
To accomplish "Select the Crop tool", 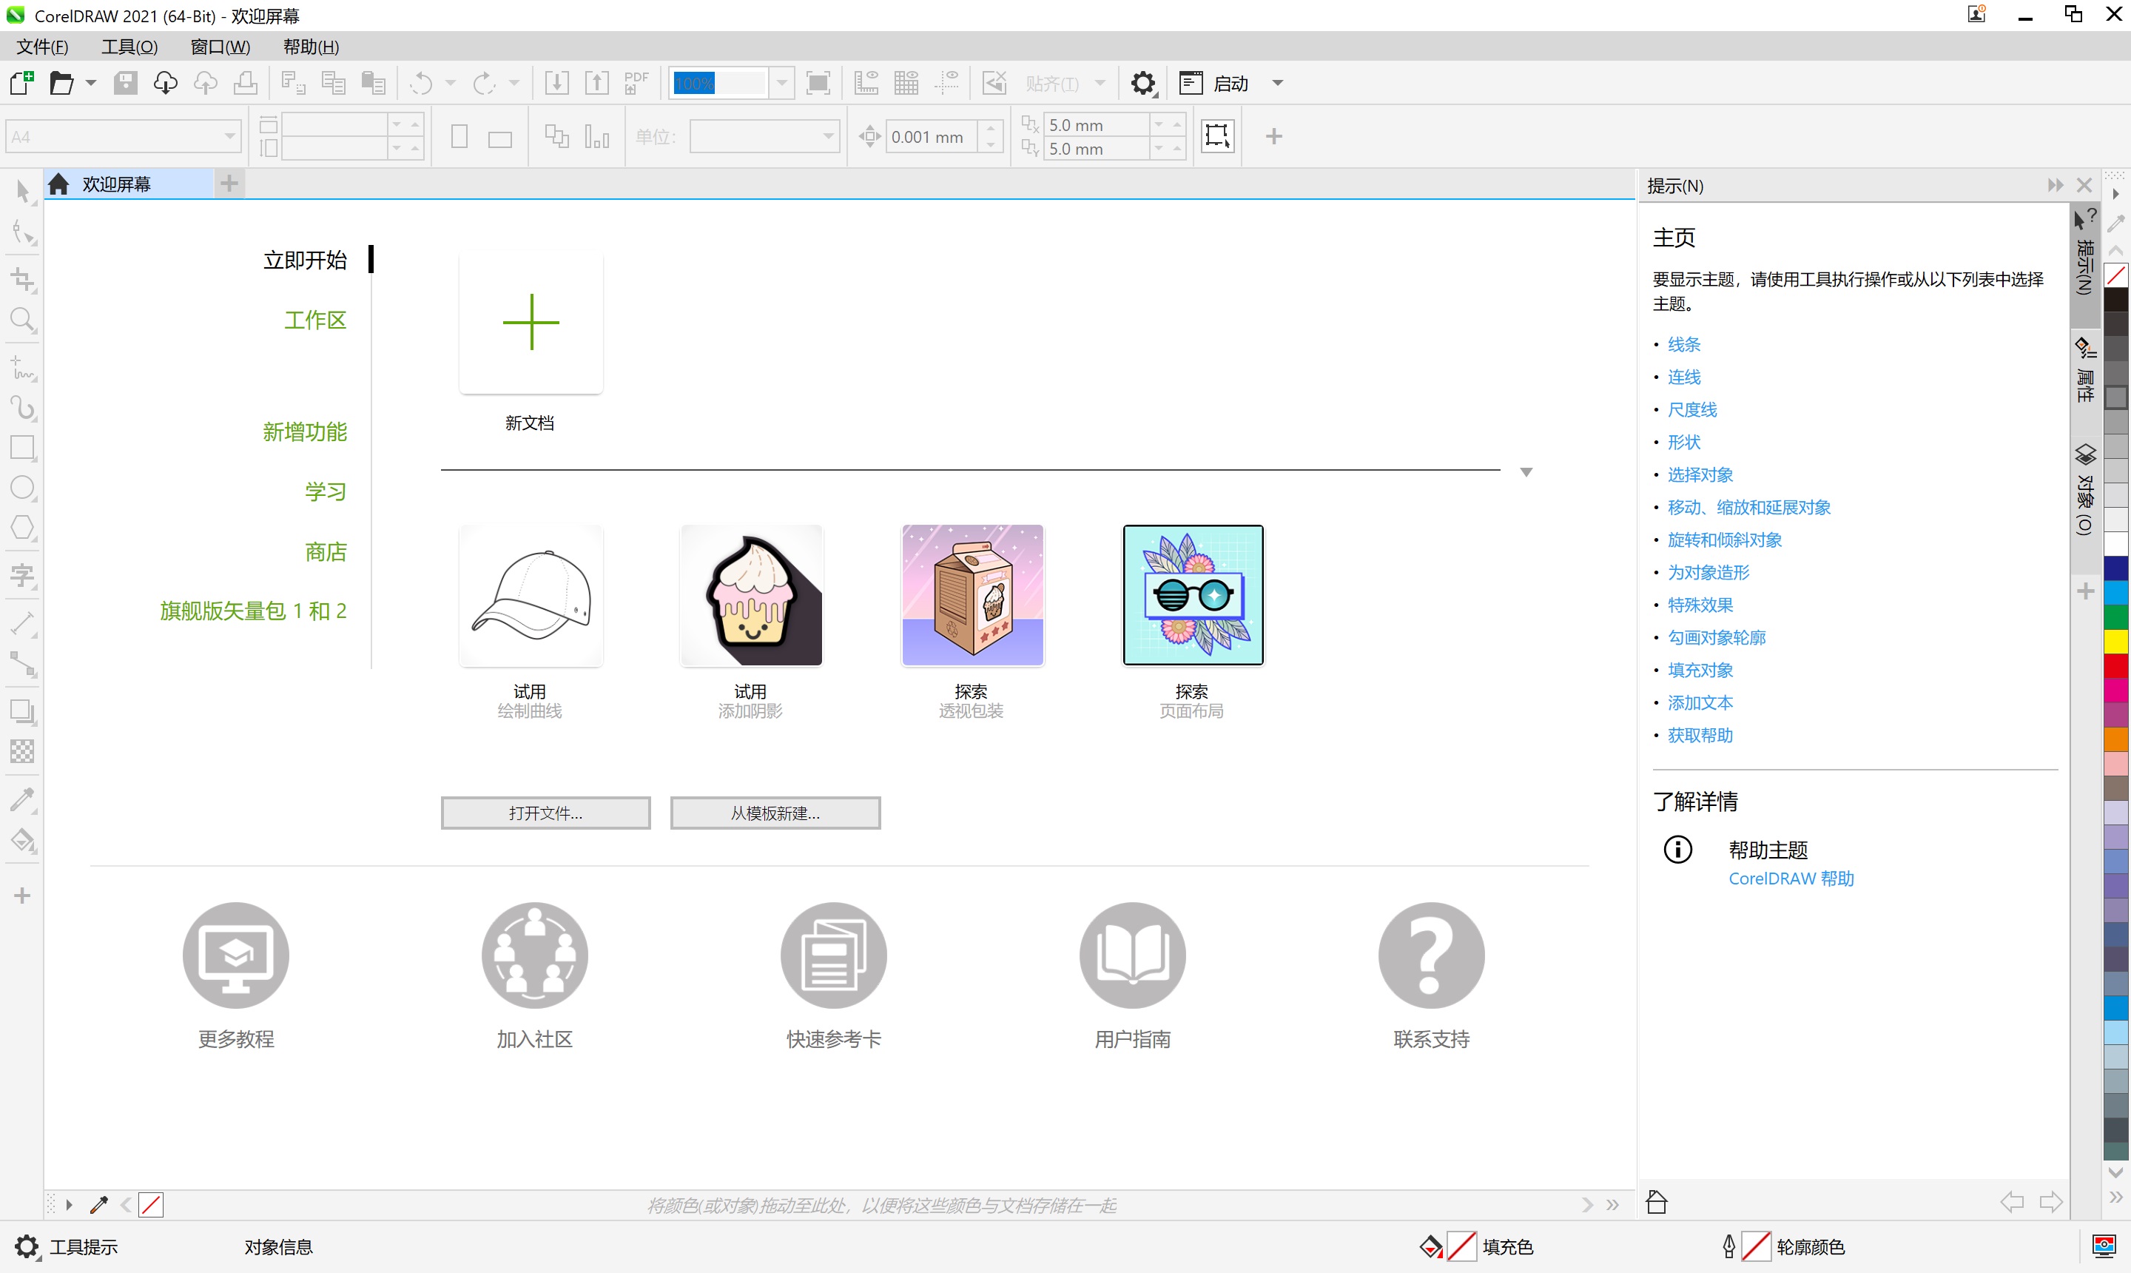I will click(23, 279).
